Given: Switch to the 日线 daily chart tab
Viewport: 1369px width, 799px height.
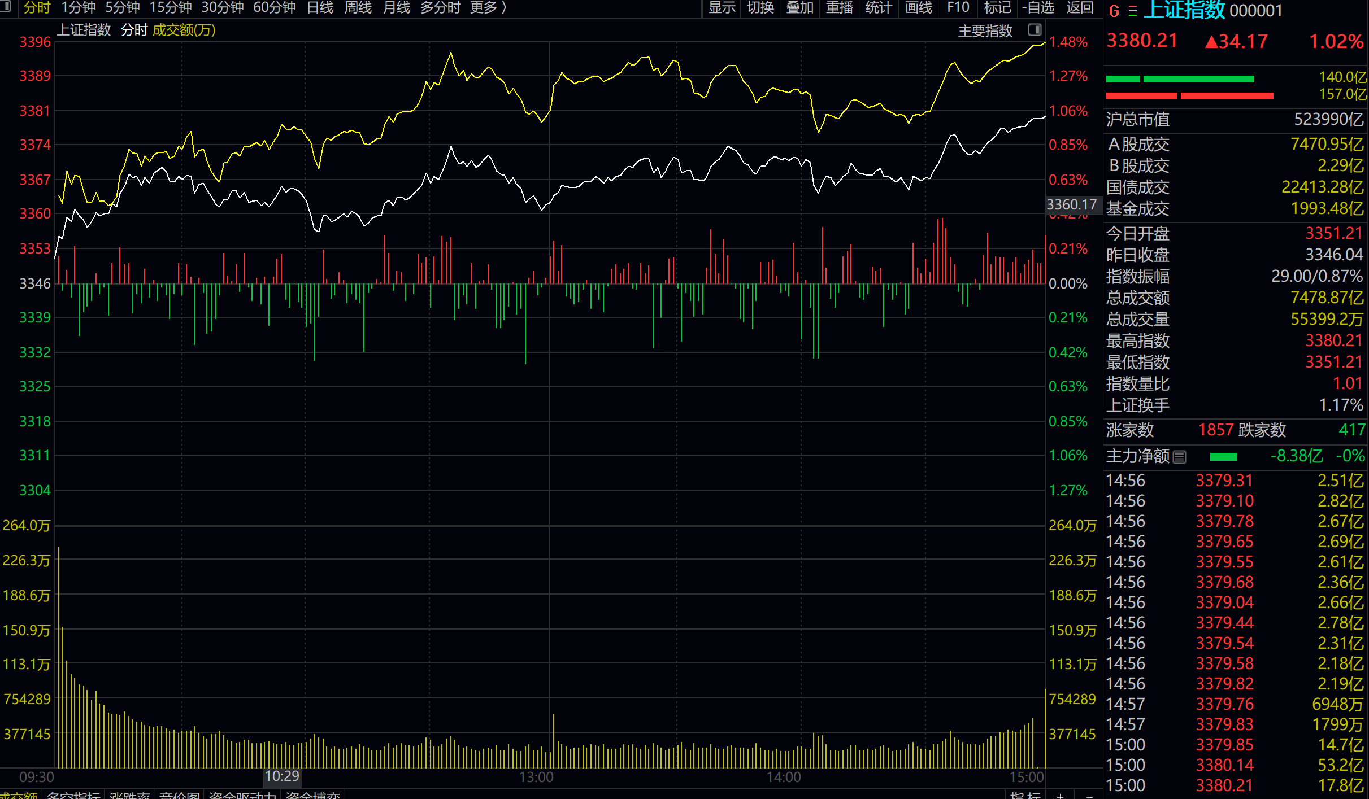Looking at the screenshot, I should point(320,7).
